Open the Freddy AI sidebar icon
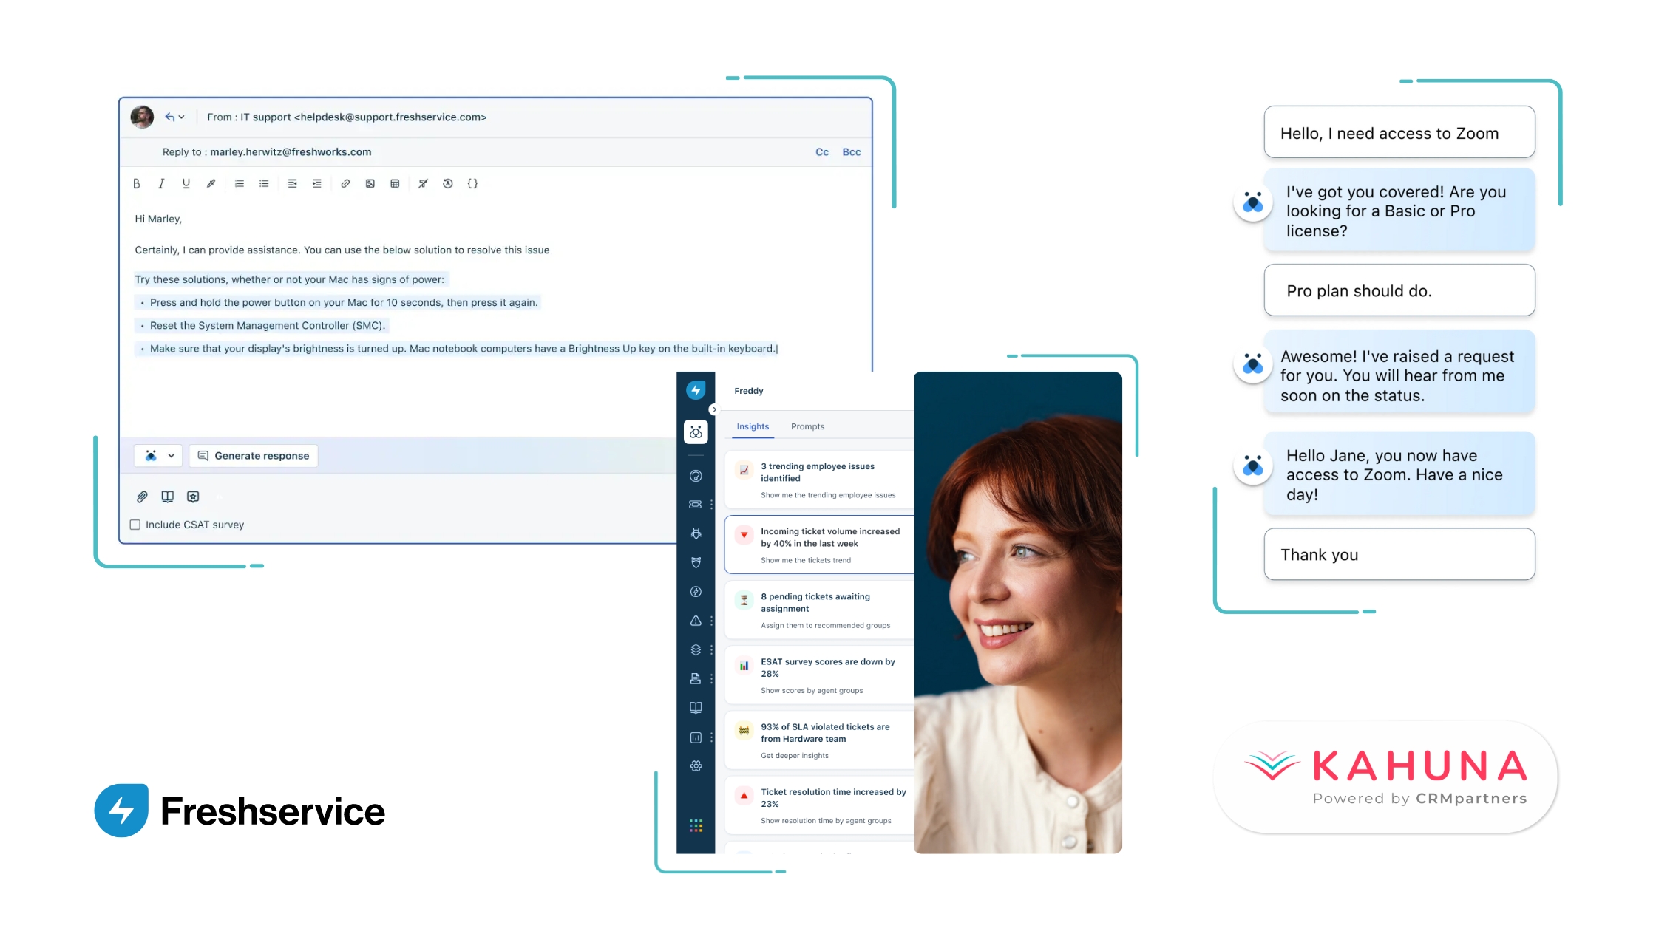Image resolution: width=1656 pixels, height=931 pixels. pyautogui.click(x=696, y=432)
